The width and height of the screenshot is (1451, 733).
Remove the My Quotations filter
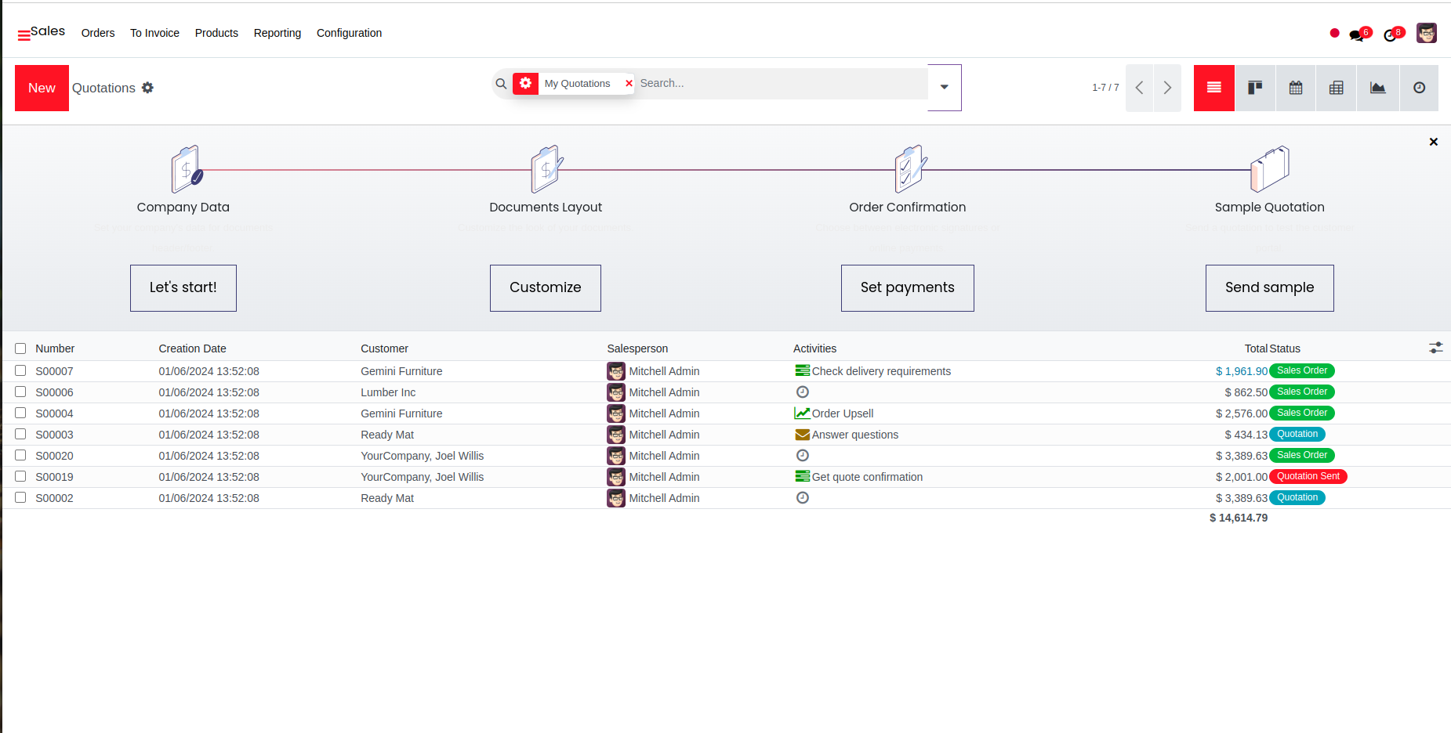629,83
